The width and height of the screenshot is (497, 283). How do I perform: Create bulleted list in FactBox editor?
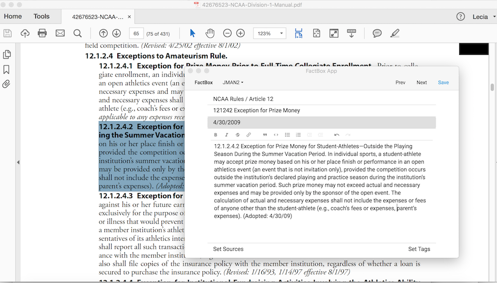tap(287, 135)
